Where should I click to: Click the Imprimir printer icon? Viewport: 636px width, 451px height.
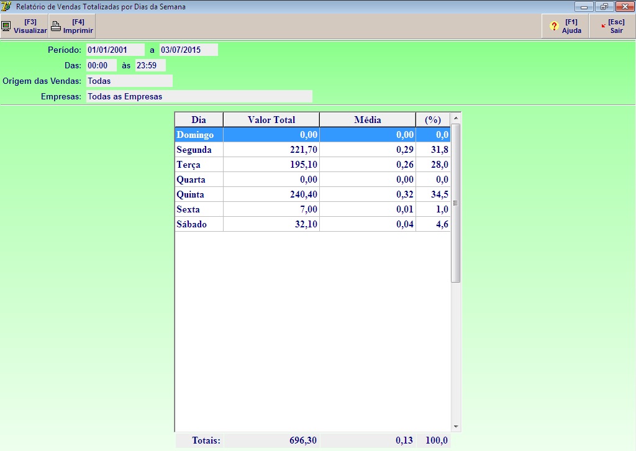tap(56, 26)
